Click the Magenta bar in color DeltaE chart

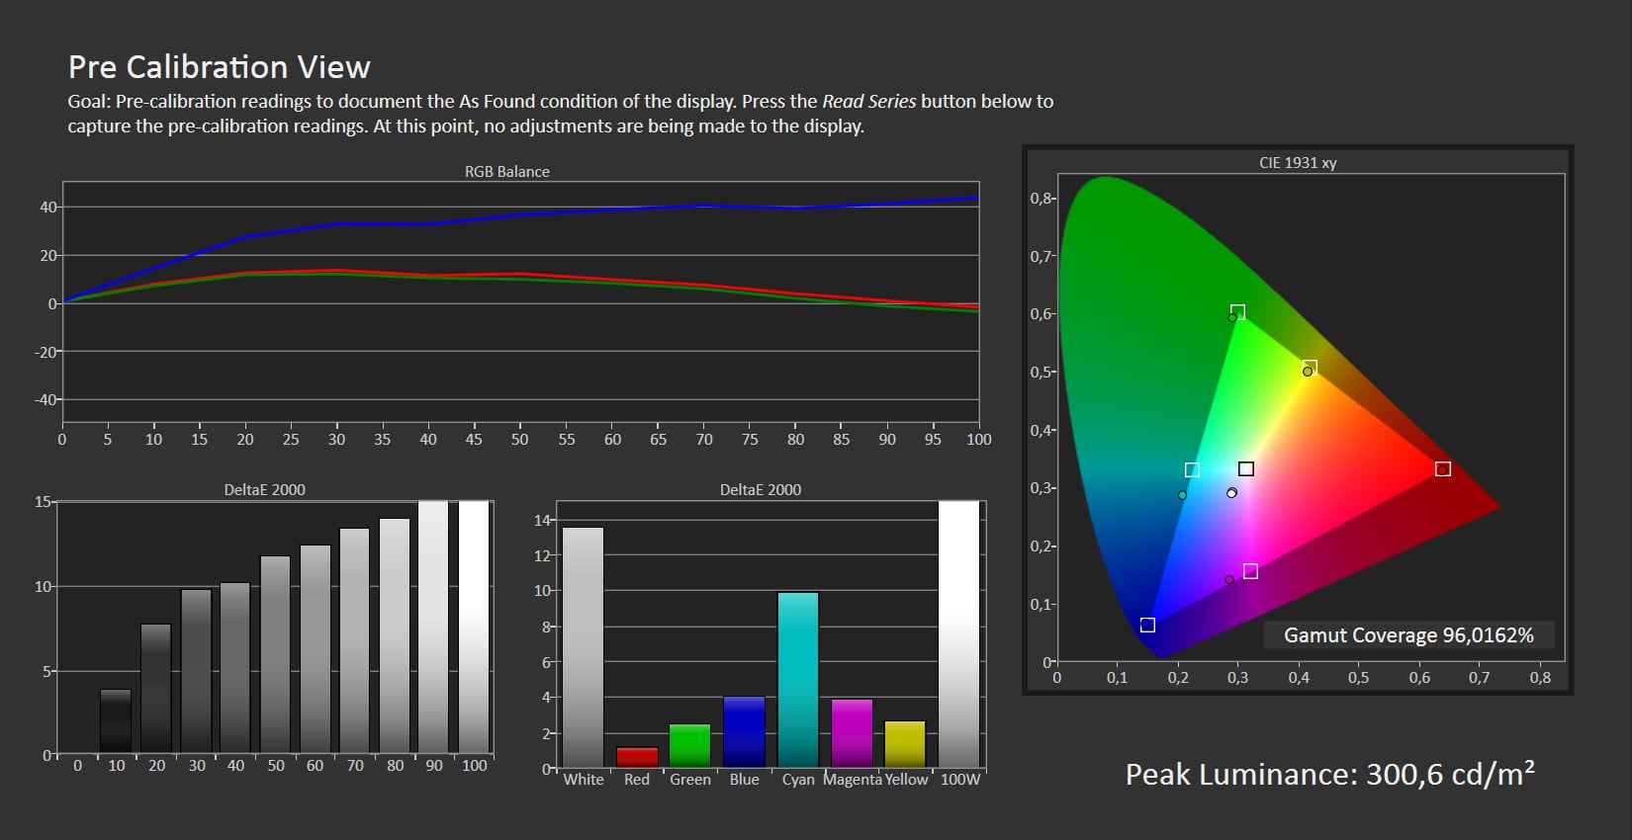852,733
